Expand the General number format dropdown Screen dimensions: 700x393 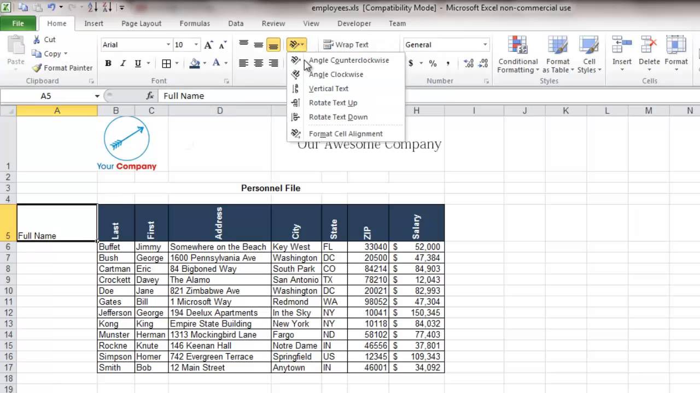[x=485, y=45]
